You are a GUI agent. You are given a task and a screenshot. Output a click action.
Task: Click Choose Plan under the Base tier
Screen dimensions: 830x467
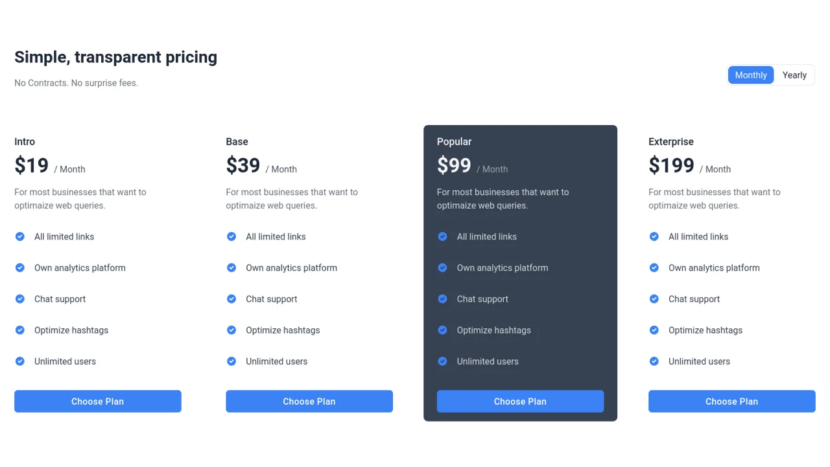[309, 401]
